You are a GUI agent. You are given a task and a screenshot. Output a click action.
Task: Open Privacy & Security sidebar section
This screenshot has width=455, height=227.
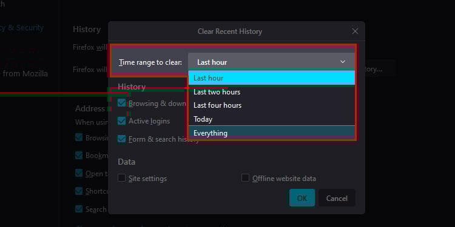coord(22,28)
